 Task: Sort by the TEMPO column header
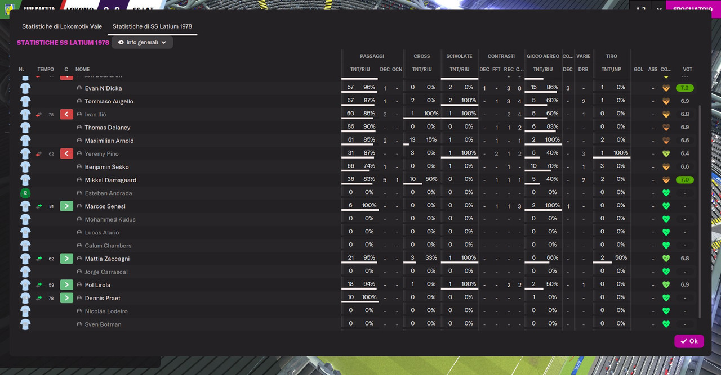coord(46,70)
